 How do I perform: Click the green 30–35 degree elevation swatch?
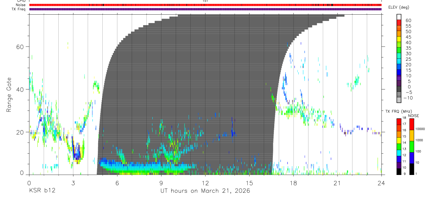tap(399, 51)
